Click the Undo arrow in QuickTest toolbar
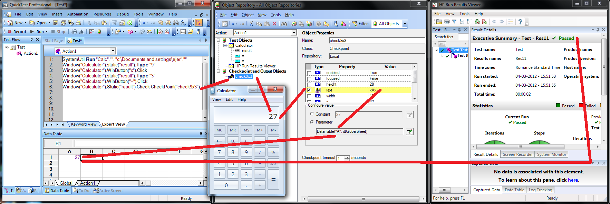 (145, 23)
